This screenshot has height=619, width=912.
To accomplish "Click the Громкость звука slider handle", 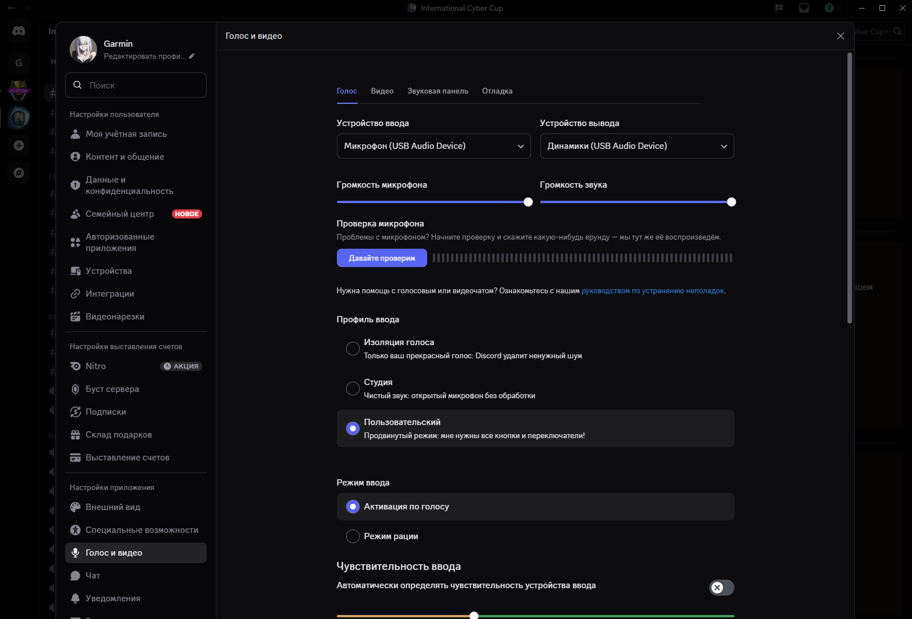I will tap(732, 202).
